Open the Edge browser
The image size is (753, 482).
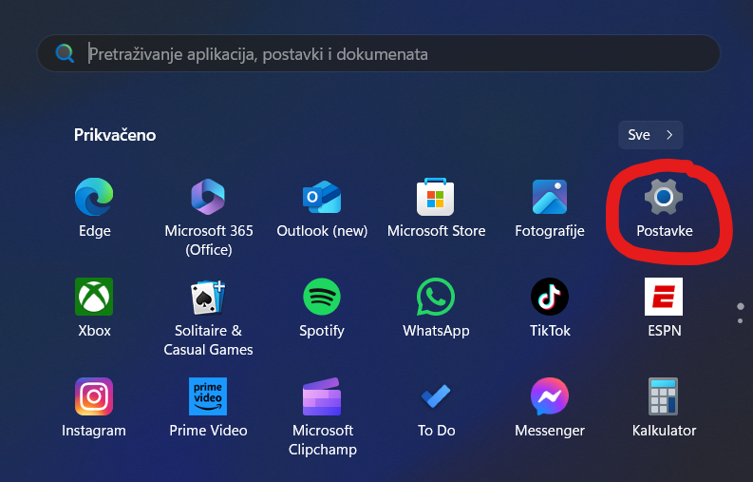point(94,197)
